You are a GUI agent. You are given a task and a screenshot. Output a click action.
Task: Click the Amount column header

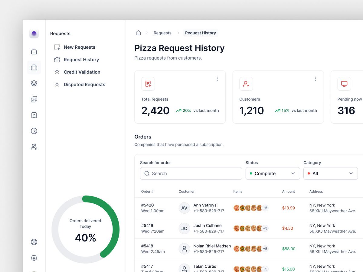click(x=289, y=192)
